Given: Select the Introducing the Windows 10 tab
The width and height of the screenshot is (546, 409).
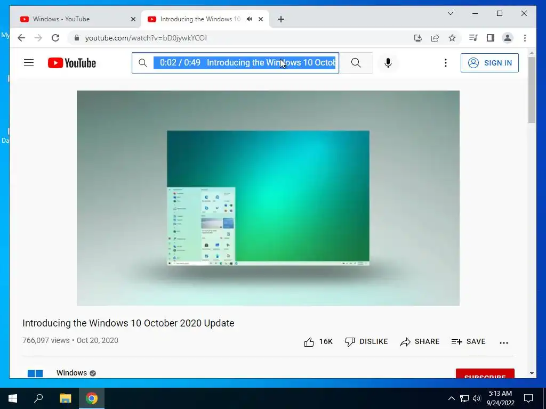Looking at the screenshot, I should [x=200, y=19].
